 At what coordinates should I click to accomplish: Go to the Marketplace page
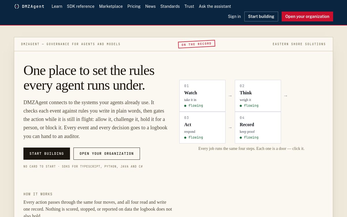coord(111,6)
